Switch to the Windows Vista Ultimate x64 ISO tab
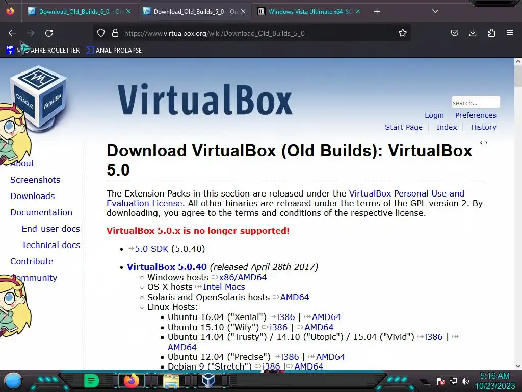522x392 pixels. coord(309,12)
